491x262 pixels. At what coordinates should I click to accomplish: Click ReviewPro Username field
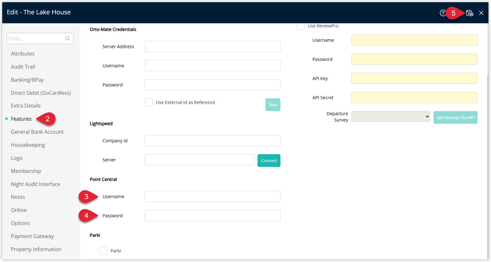coord(414,40)
